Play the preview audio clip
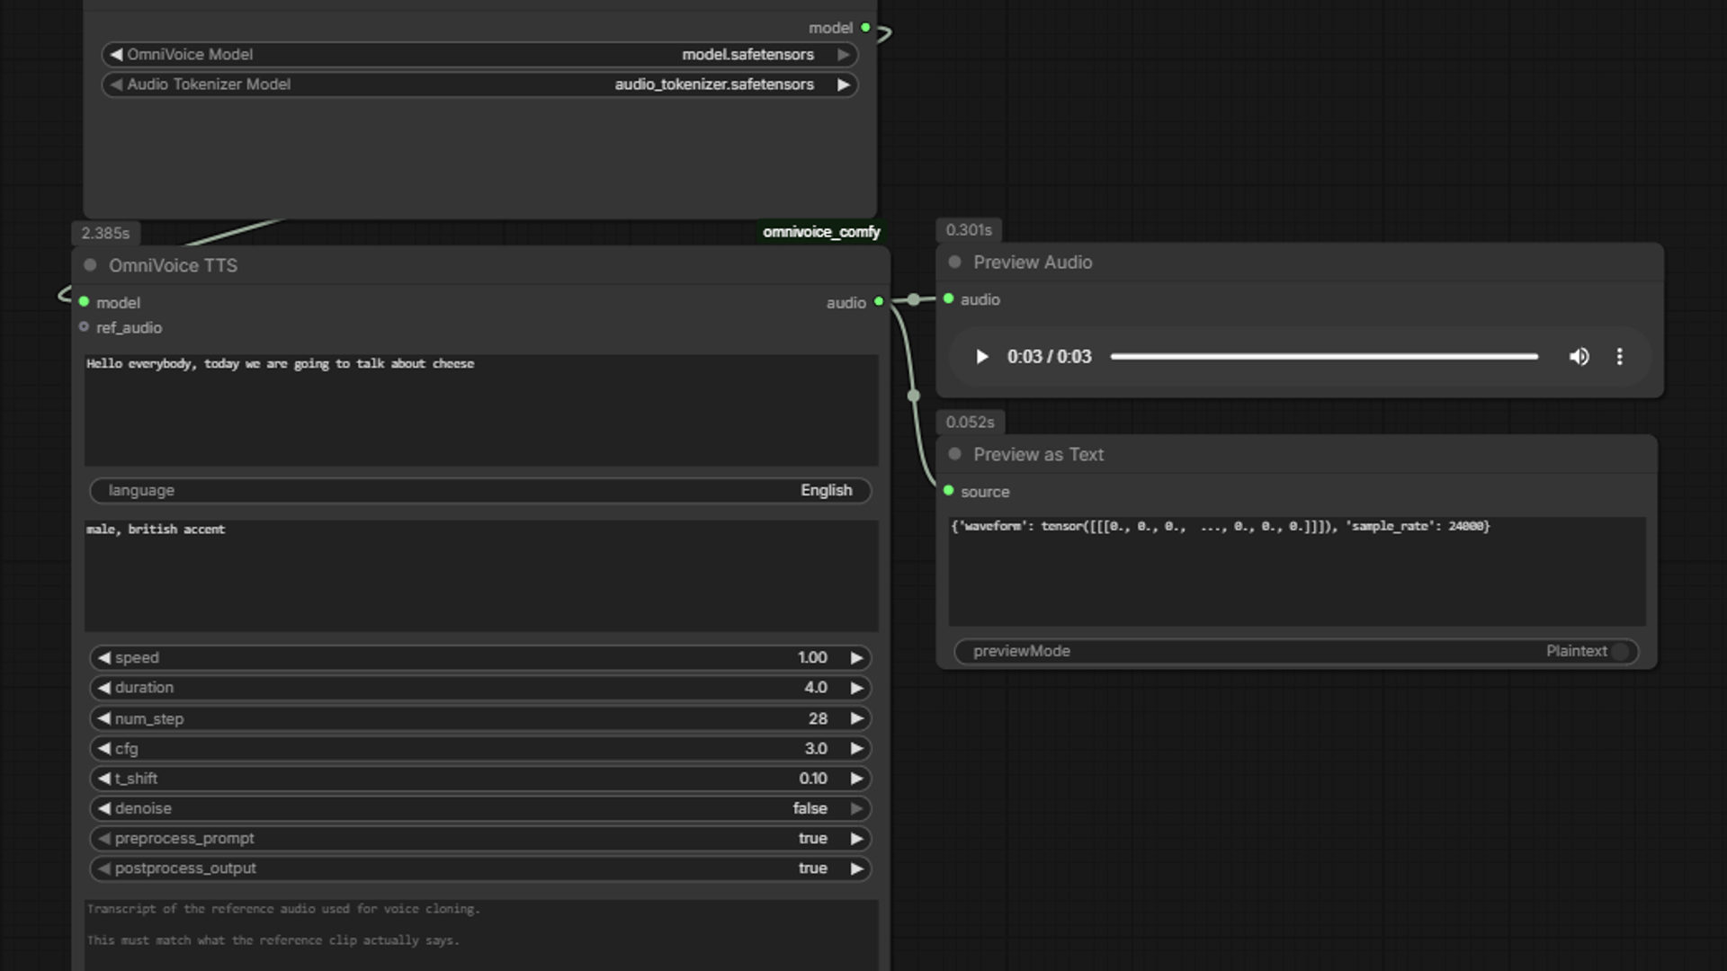Screen dimensions: 1727x971 point(981,357)
